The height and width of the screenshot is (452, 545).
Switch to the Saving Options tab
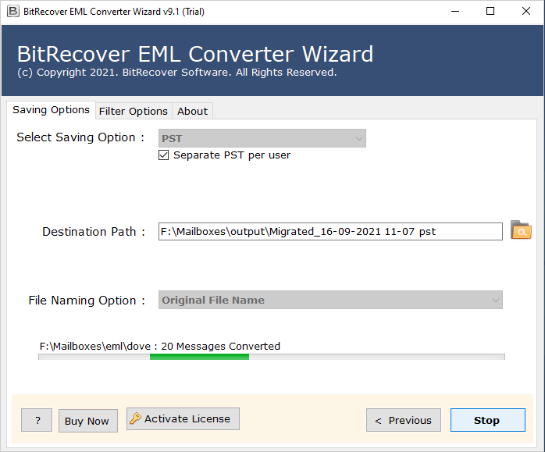tap(51, 110)
